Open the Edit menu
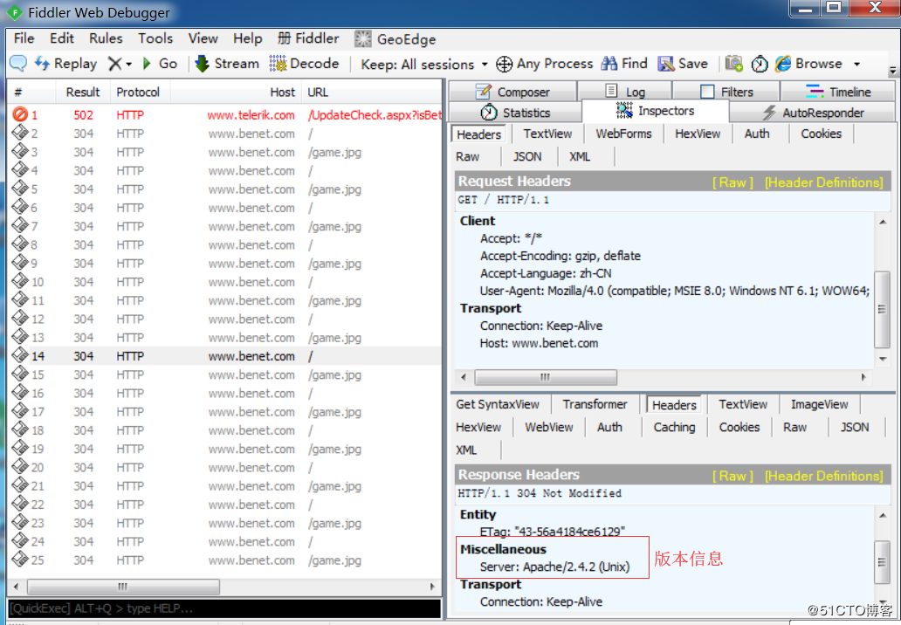Viewport: 901px width, 625px height. [x=61, y=38]
